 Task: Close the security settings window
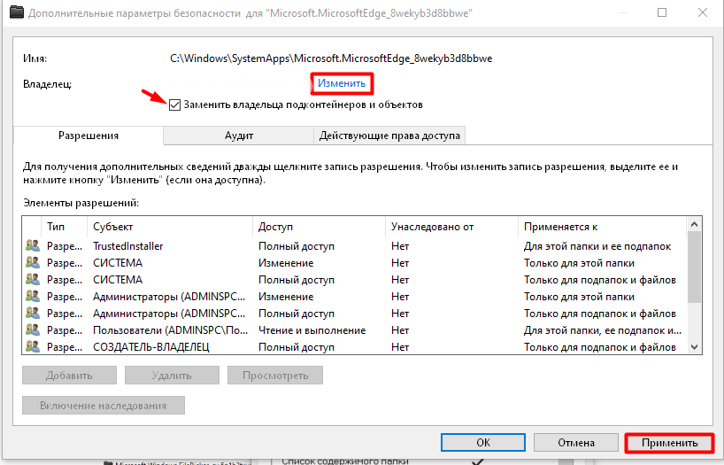pos(702,12)
